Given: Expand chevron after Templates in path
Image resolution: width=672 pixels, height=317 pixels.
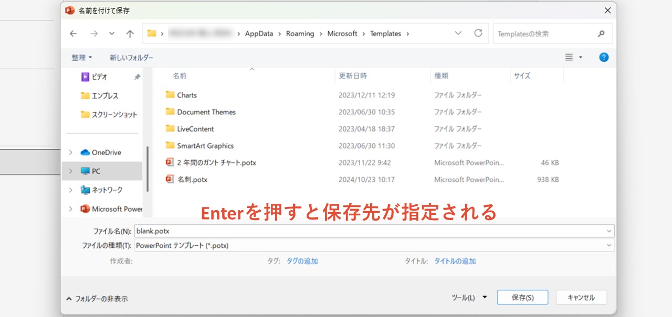Looking at the screenshot, I should coord(408,34).
